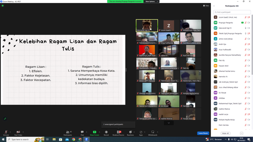The width and height of the screenshot is (253, 142).
Task: Open the Apps icon
Action: point(141,132)
